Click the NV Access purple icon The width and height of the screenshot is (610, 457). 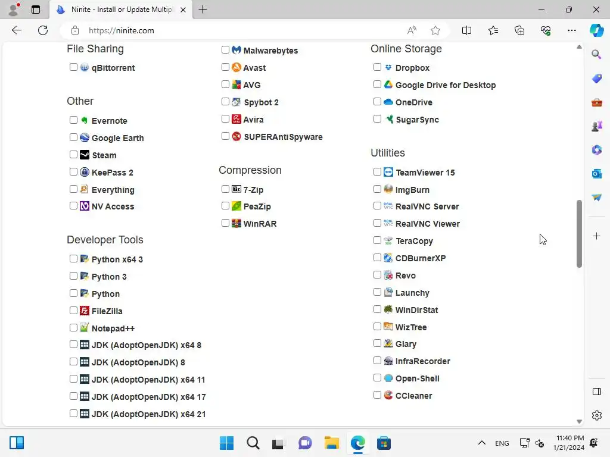[x=85, y=206]
